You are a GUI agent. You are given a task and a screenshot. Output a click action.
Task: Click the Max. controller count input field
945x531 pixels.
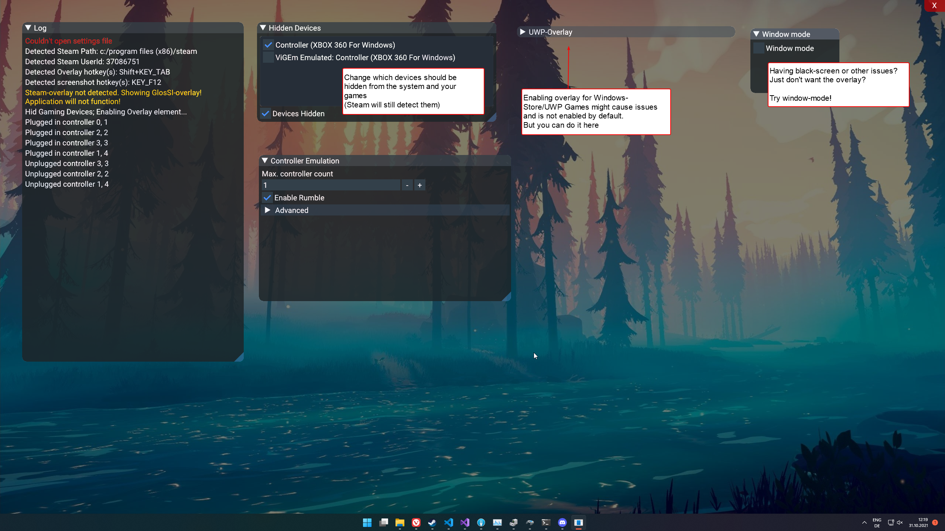point(331,185)
